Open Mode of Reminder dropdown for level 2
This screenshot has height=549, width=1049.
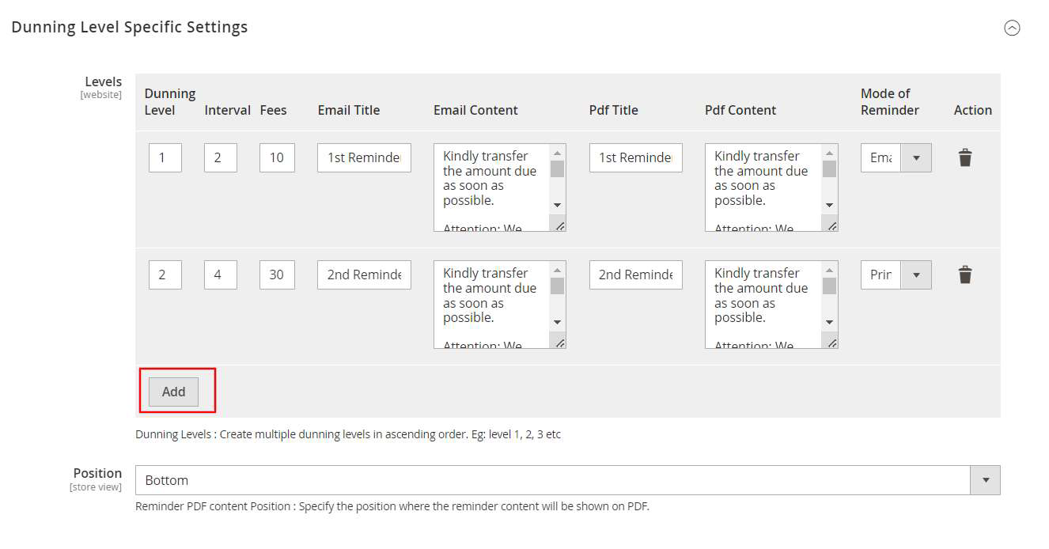point(896,274)
